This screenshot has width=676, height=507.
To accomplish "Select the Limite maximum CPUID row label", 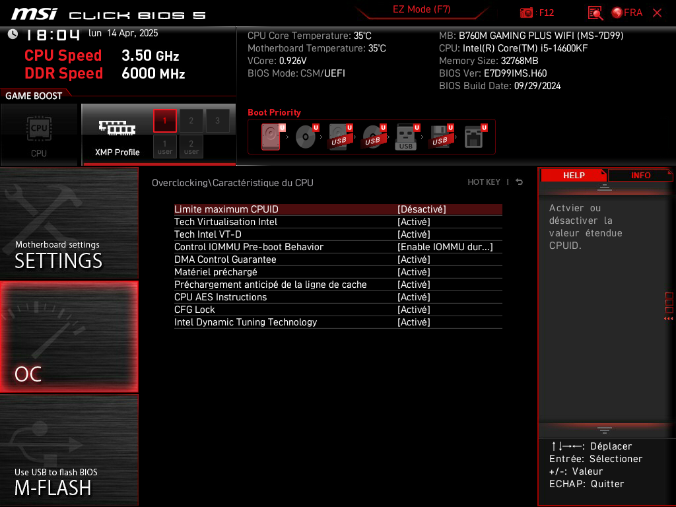I will (226, 209).
